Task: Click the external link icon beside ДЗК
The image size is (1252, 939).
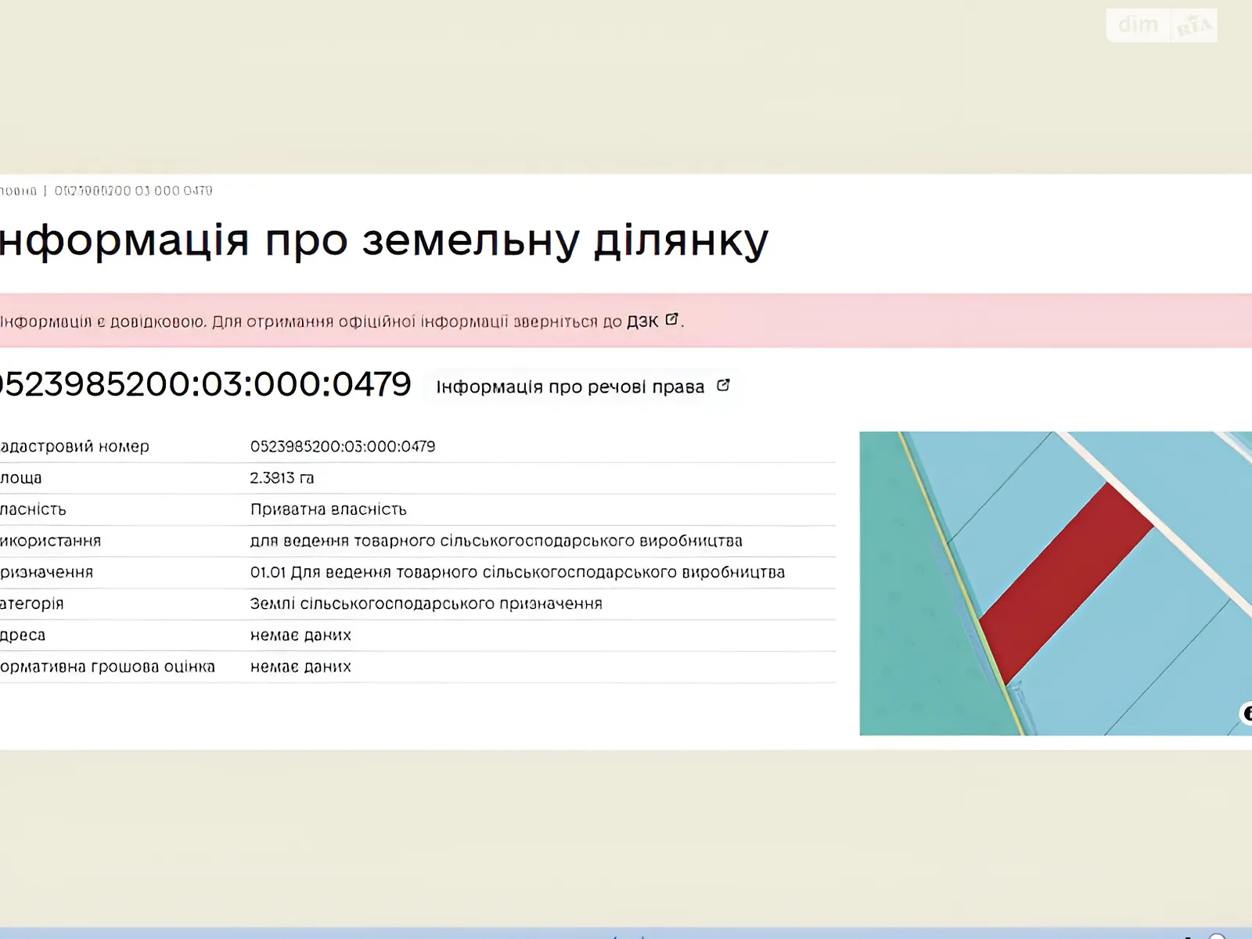Action: (671, 320)
